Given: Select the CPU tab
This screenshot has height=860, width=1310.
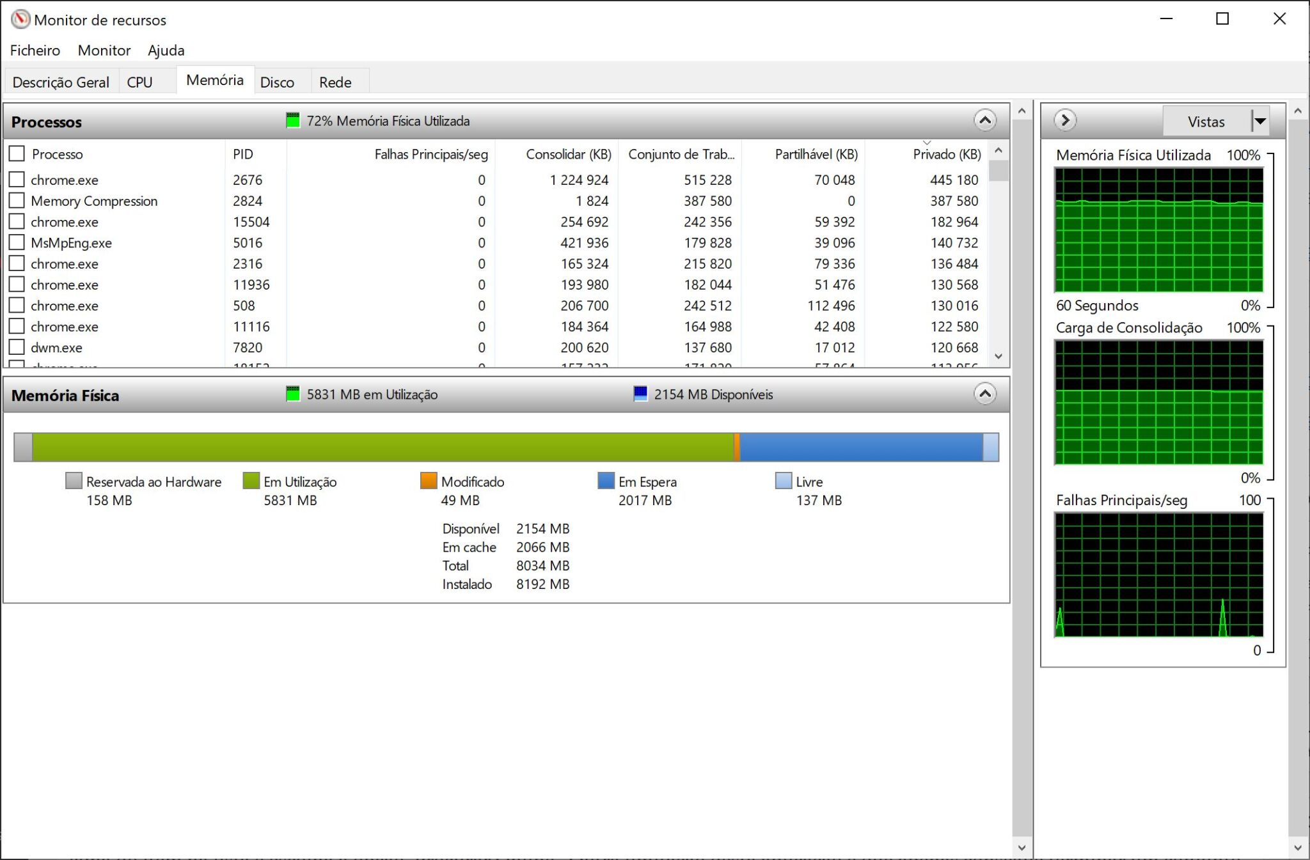Looking at the screenshot, I should tap(138, 81).
